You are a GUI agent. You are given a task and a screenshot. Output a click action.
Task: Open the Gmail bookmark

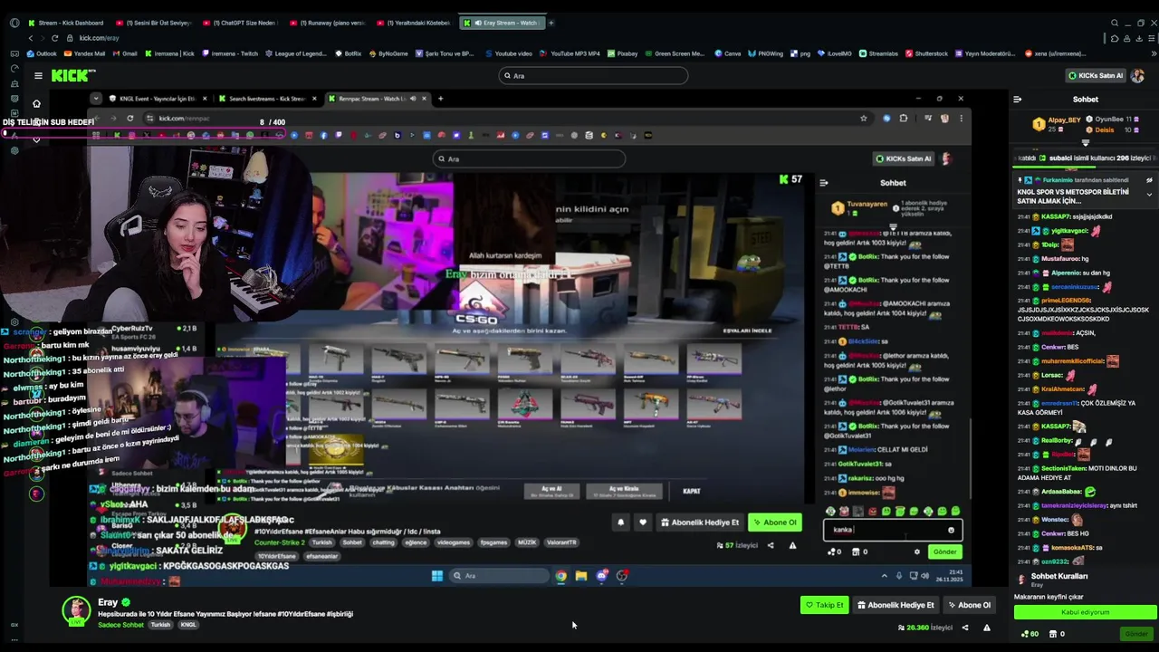click(x=124, y=53)
